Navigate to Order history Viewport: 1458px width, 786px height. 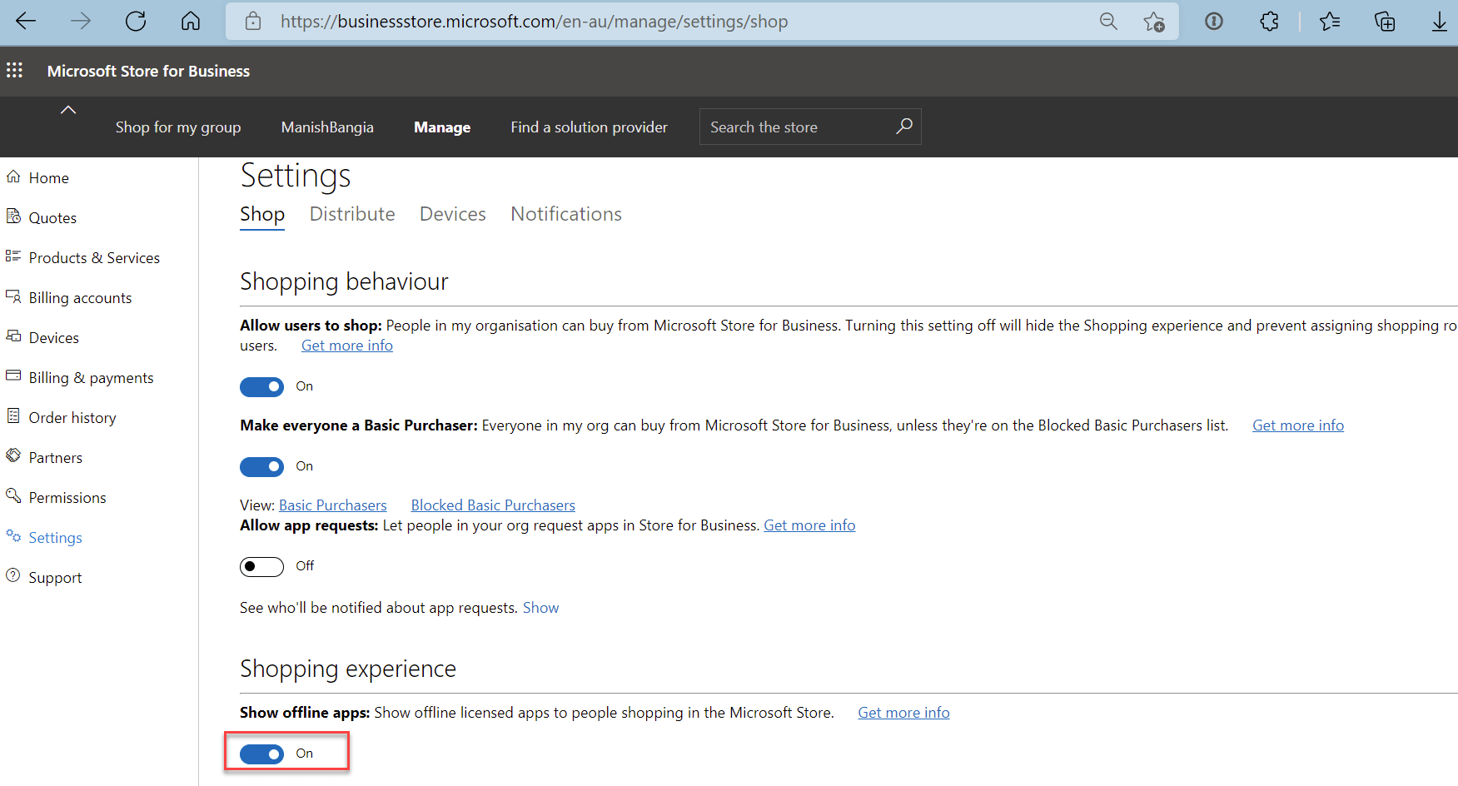pos(72,417)
